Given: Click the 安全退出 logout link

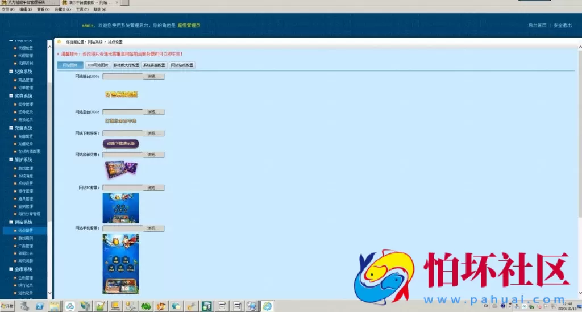Looking at the screenshot, I should (x=563, y=26).
